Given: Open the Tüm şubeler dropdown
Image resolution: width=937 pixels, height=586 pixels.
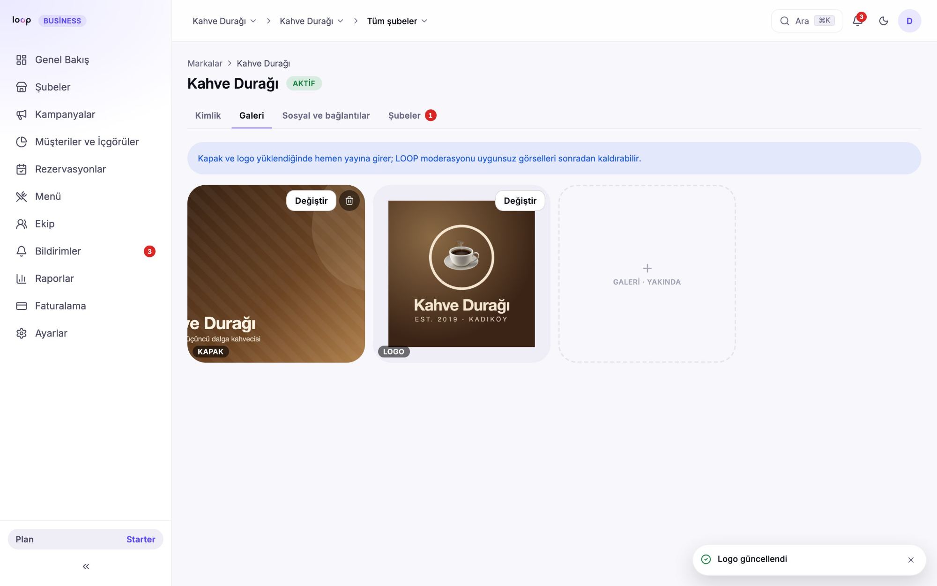Looking at the screenshot, I should pyautogui.click(x=397, y=21).
